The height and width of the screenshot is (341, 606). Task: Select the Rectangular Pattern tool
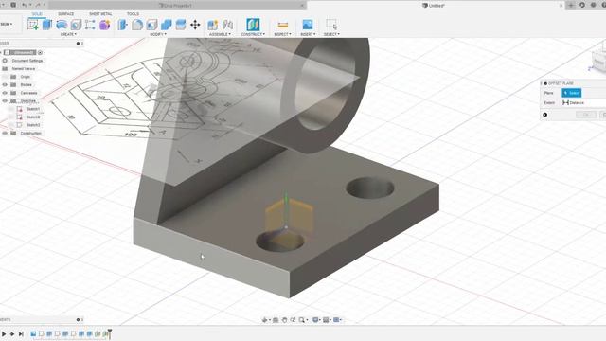[x=90, y=25]
